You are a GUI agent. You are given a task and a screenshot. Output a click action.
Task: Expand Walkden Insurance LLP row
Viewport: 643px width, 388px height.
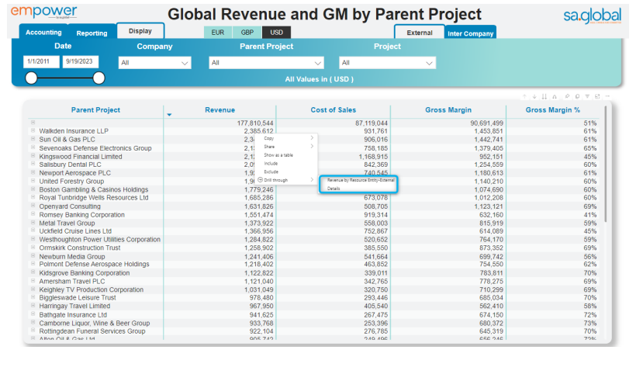tap(33, 130)
